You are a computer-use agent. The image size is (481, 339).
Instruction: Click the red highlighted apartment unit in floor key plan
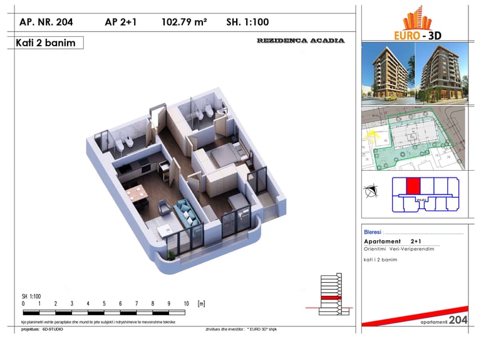[x=413, y=186]
